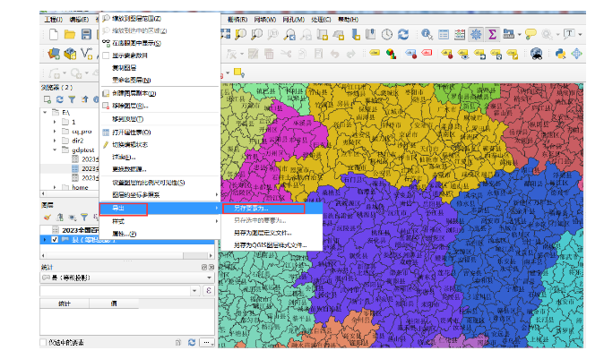The image size is (604, 359).
Task: Toggle 显示要素数目 checkbox in menu
Action: (106, 56)
